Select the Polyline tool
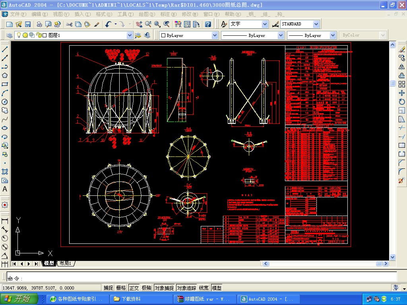The width and height of the screenshot is (407, 305). pos(5,67)
